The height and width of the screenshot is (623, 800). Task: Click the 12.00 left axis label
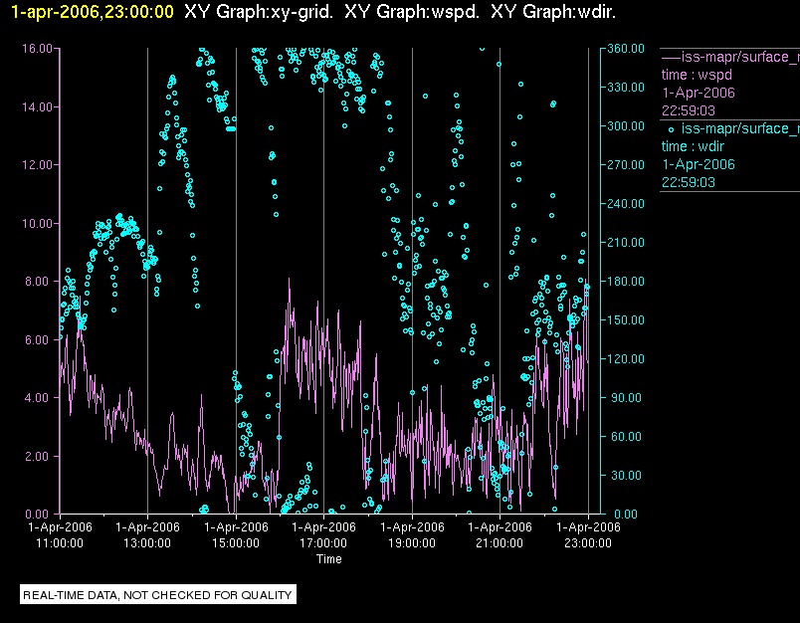(37, 165)
